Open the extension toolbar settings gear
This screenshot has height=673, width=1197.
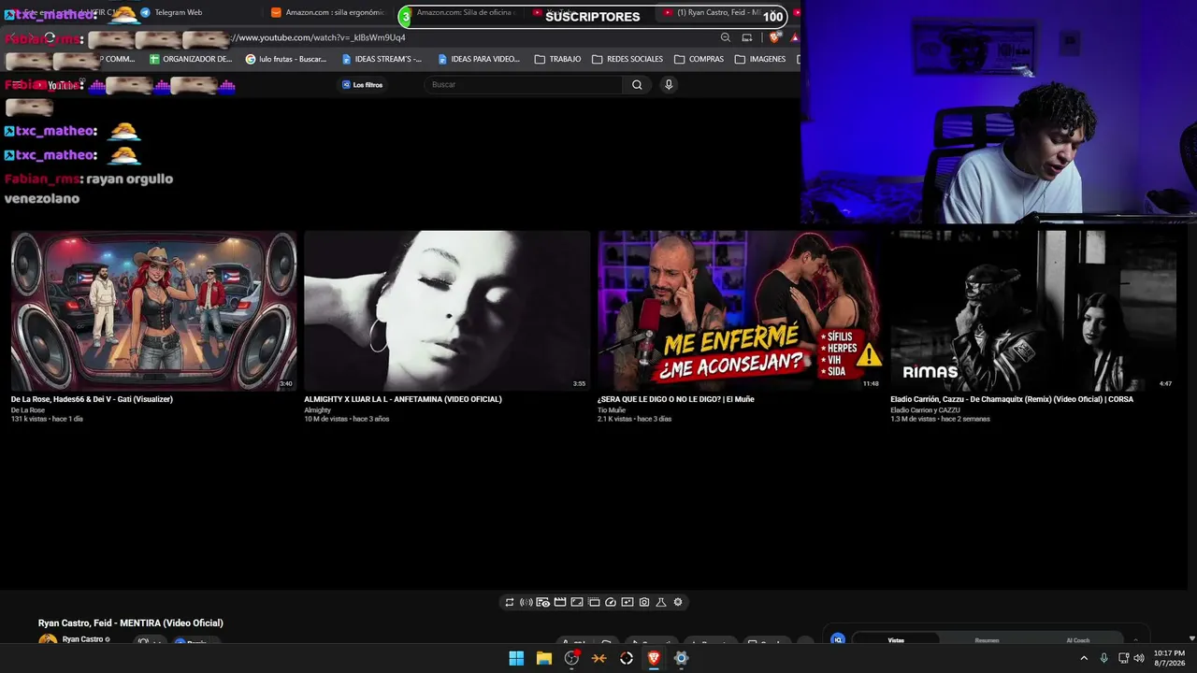[678, 603]
